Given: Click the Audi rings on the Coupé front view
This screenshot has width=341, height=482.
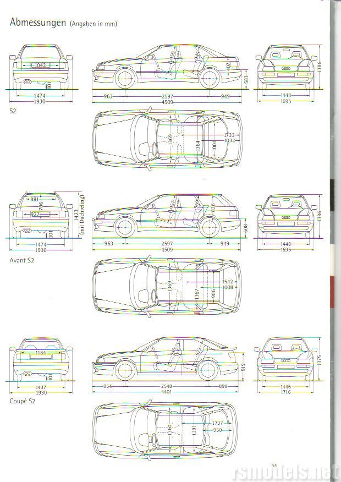Looking at the screenshot, I should pos(285,360).
